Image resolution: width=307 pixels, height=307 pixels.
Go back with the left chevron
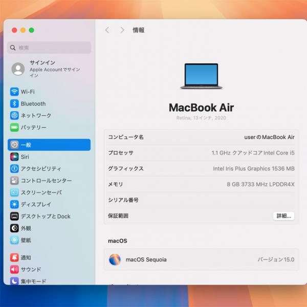tap(107, 30)
